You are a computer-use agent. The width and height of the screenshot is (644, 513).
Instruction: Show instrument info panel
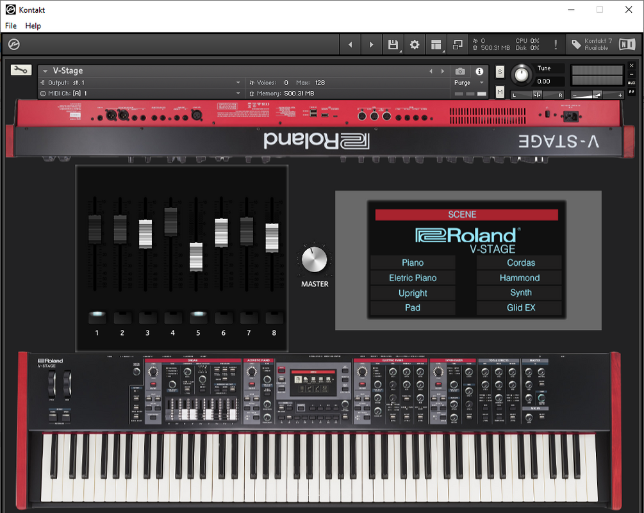pyautogui.click(x=479, y=71)
